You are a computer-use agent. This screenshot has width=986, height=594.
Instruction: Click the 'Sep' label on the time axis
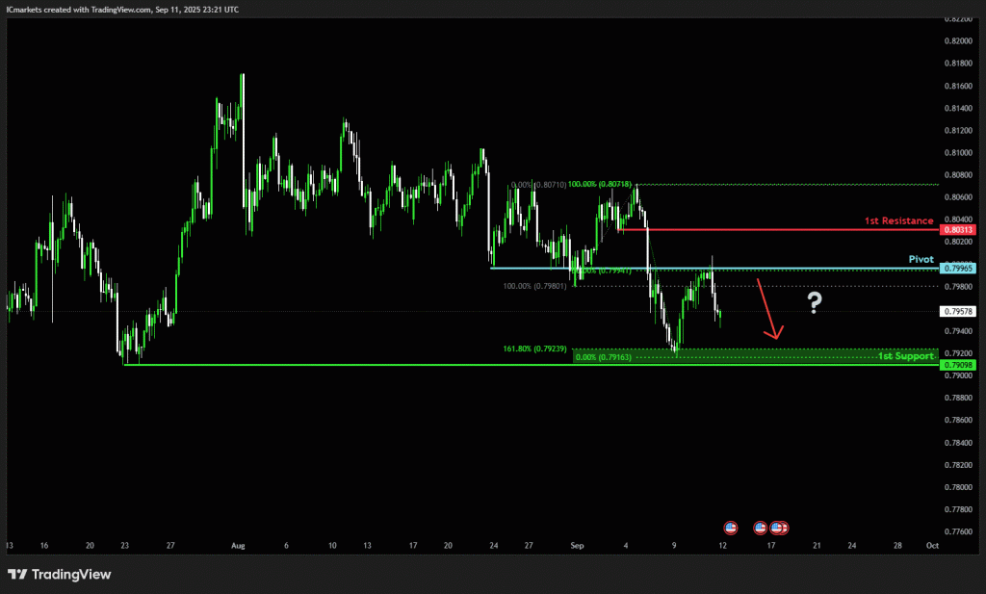pos(577,546)
